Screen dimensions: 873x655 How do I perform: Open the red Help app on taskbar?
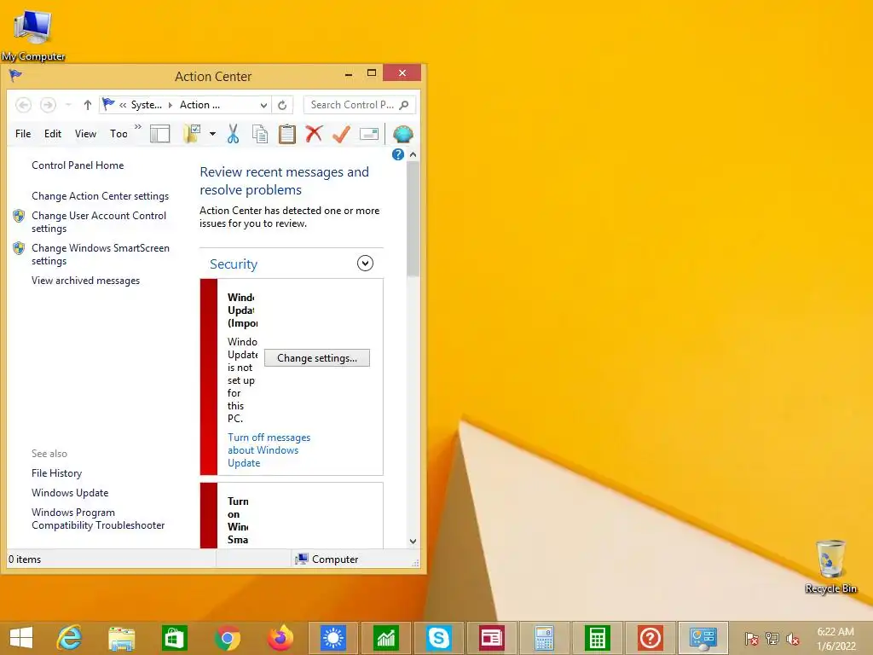[650, 638]
